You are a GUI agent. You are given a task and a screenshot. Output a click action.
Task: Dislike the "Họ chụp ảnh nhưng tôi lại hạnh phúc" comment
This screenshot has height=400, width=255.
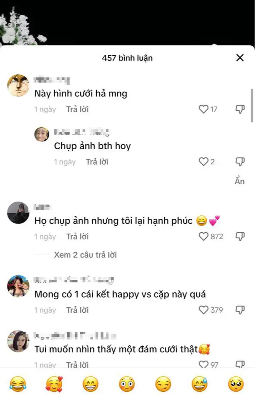(240, 237)
